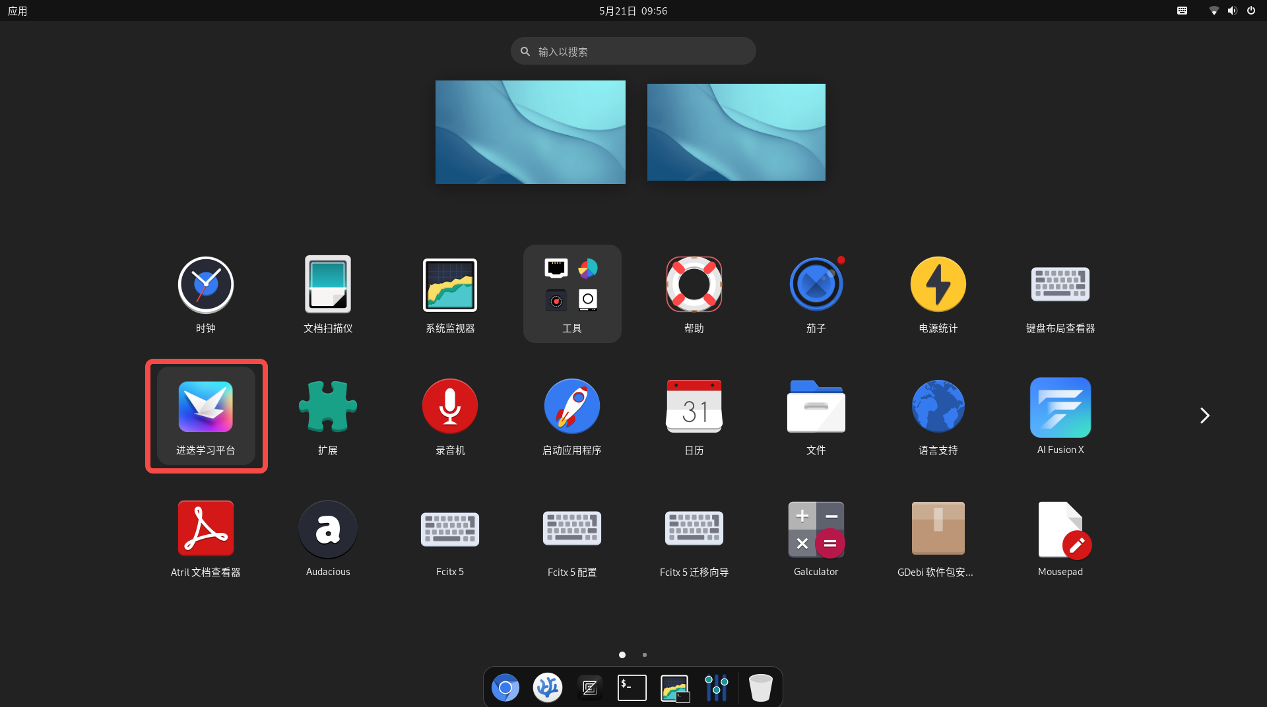Viewport: 1267px width, 707px height.
Task: Open the 工具 app folder
Action: pos(572,294)
